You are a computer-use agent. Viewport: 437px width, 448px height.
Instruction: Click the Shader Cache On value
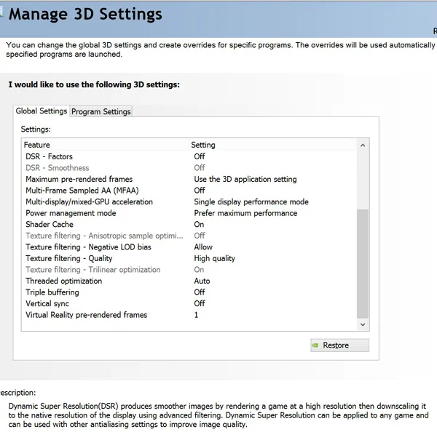point(199,225)
